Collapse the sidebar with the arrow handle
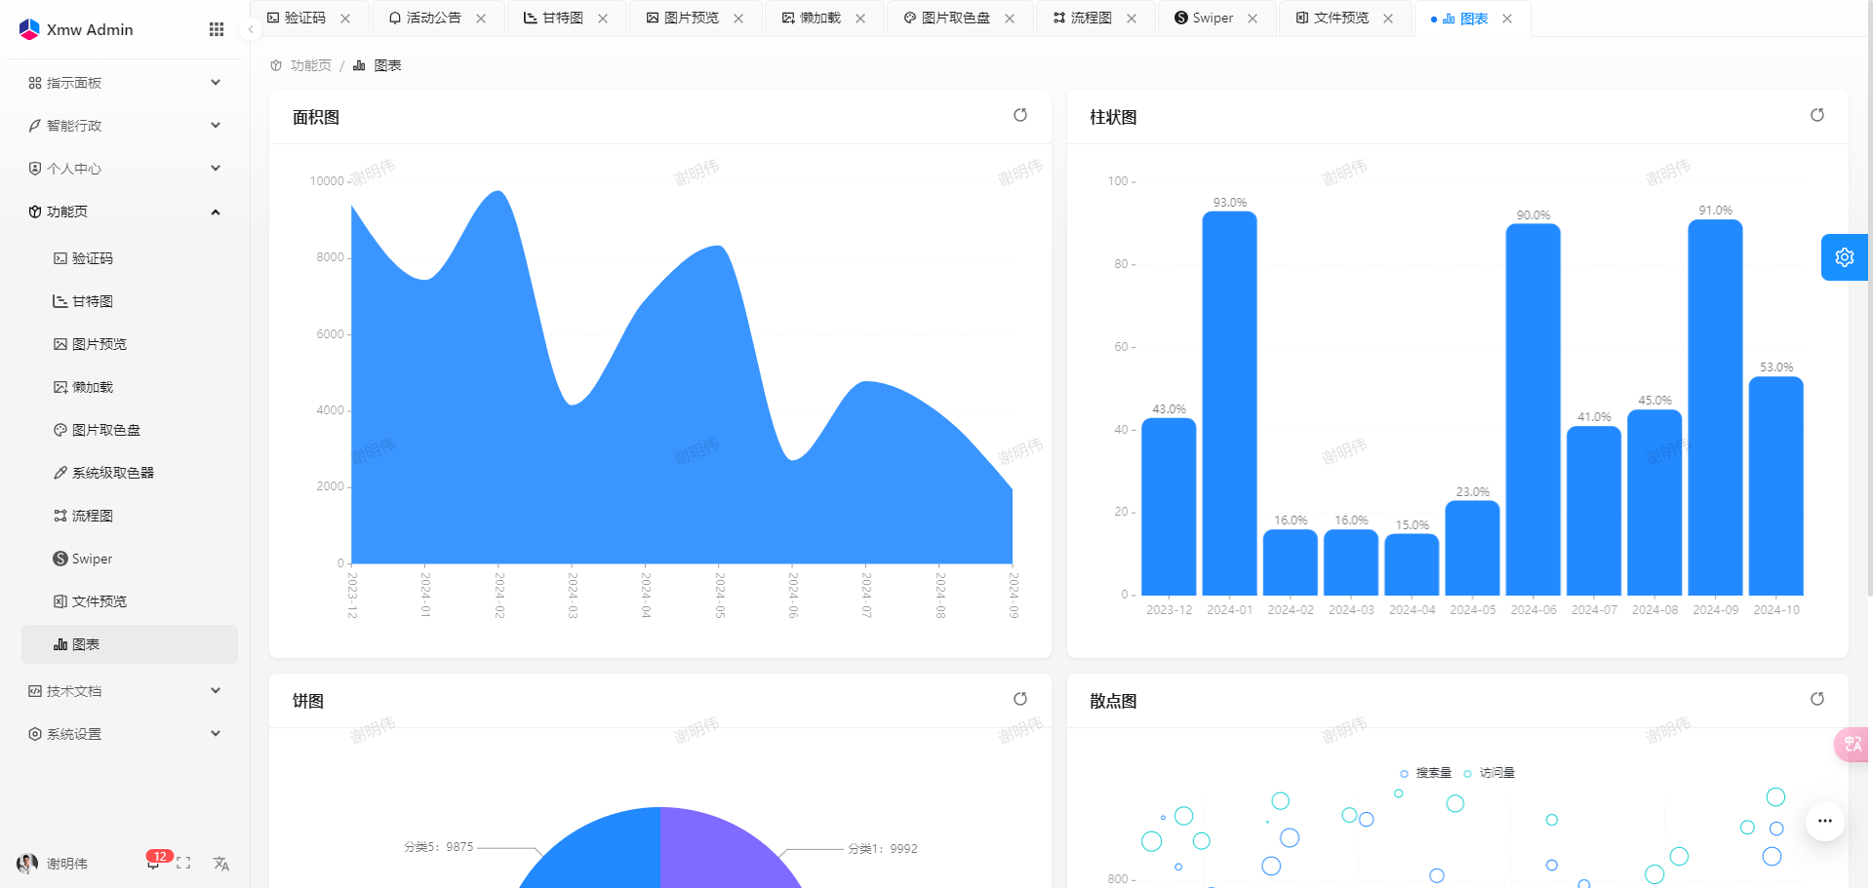Image resolution: width=1873 pixels, height=888 pixels. (251, 29)
